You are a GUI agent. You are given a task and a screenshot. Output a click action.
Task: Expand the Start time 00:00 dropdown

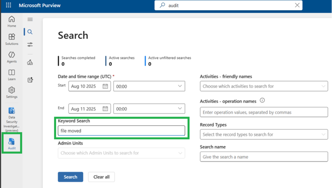tap(149, 86)
